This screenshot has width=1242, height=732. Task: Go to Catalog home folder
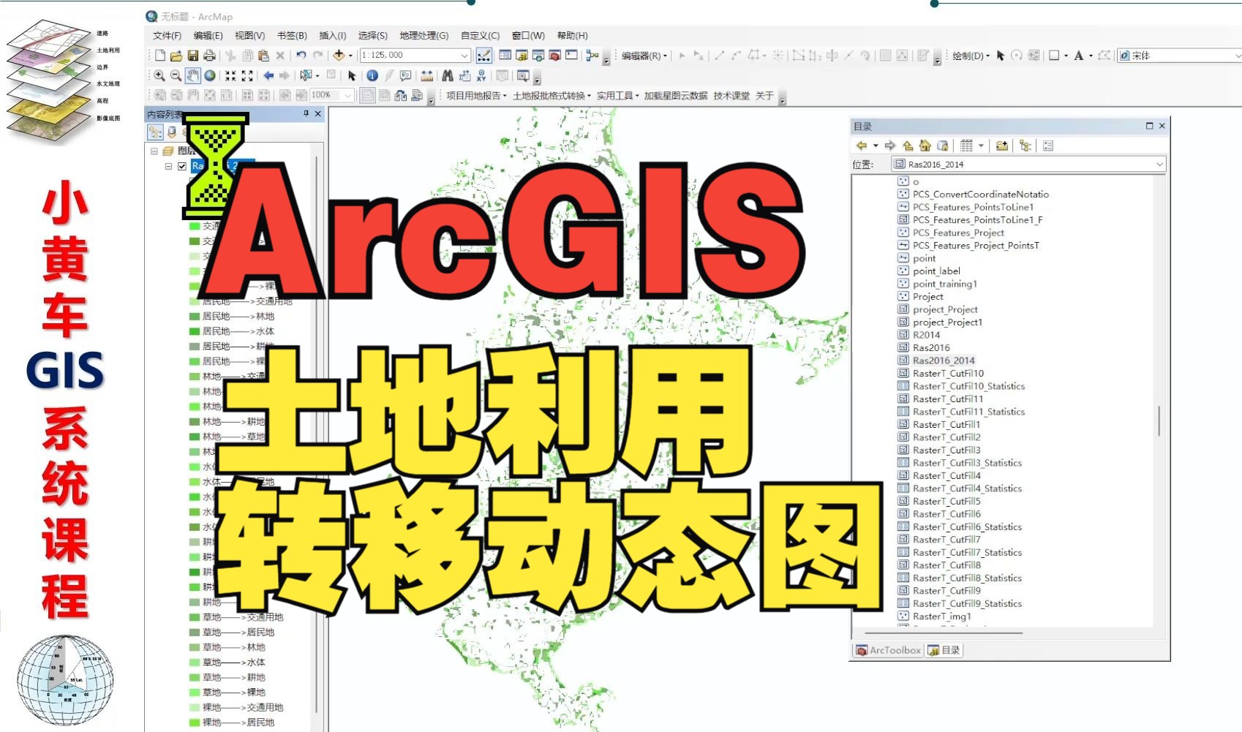925,146
